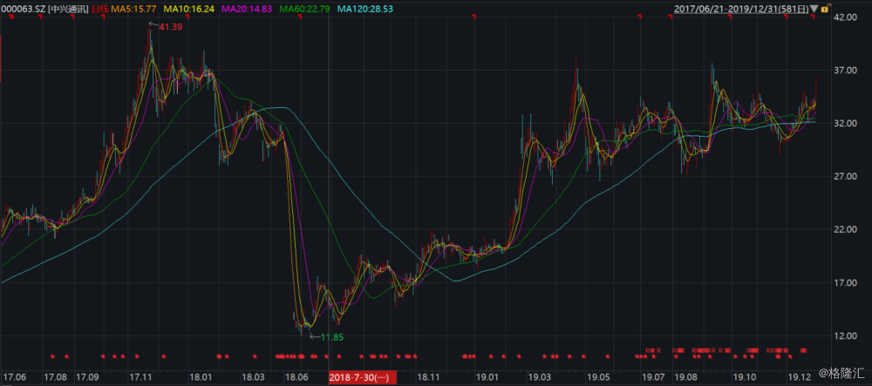This screenshot has width=872, height=386.
Task: Click the 17.00 price axis label
Action: point(845,282)
